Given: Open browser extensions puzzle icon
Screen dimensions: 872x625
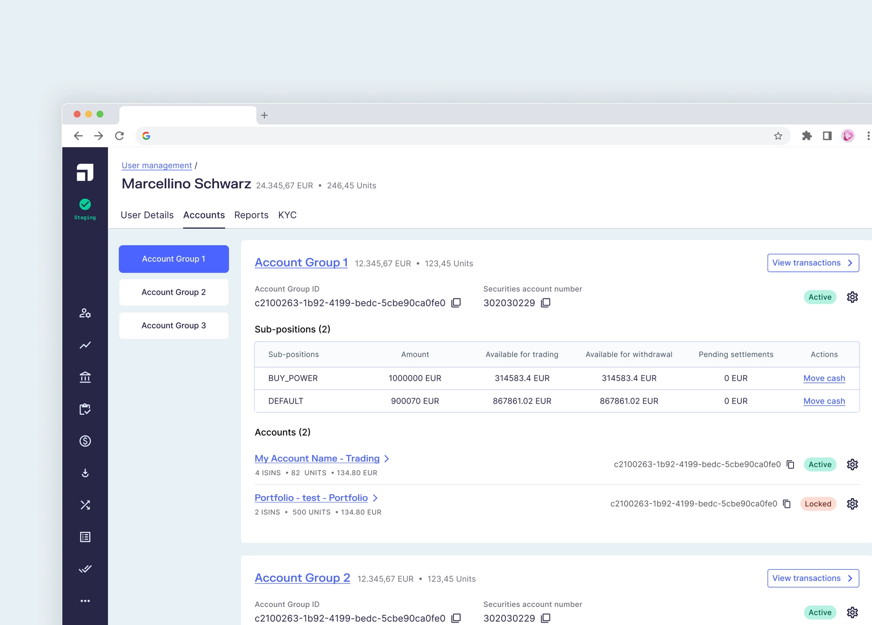Looking at the screenshot, I should (807, 136).
